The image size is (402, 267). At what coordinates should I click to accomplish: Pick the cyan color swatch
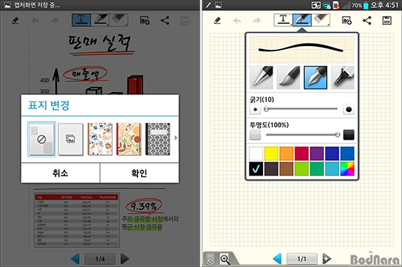pos(332,169)
